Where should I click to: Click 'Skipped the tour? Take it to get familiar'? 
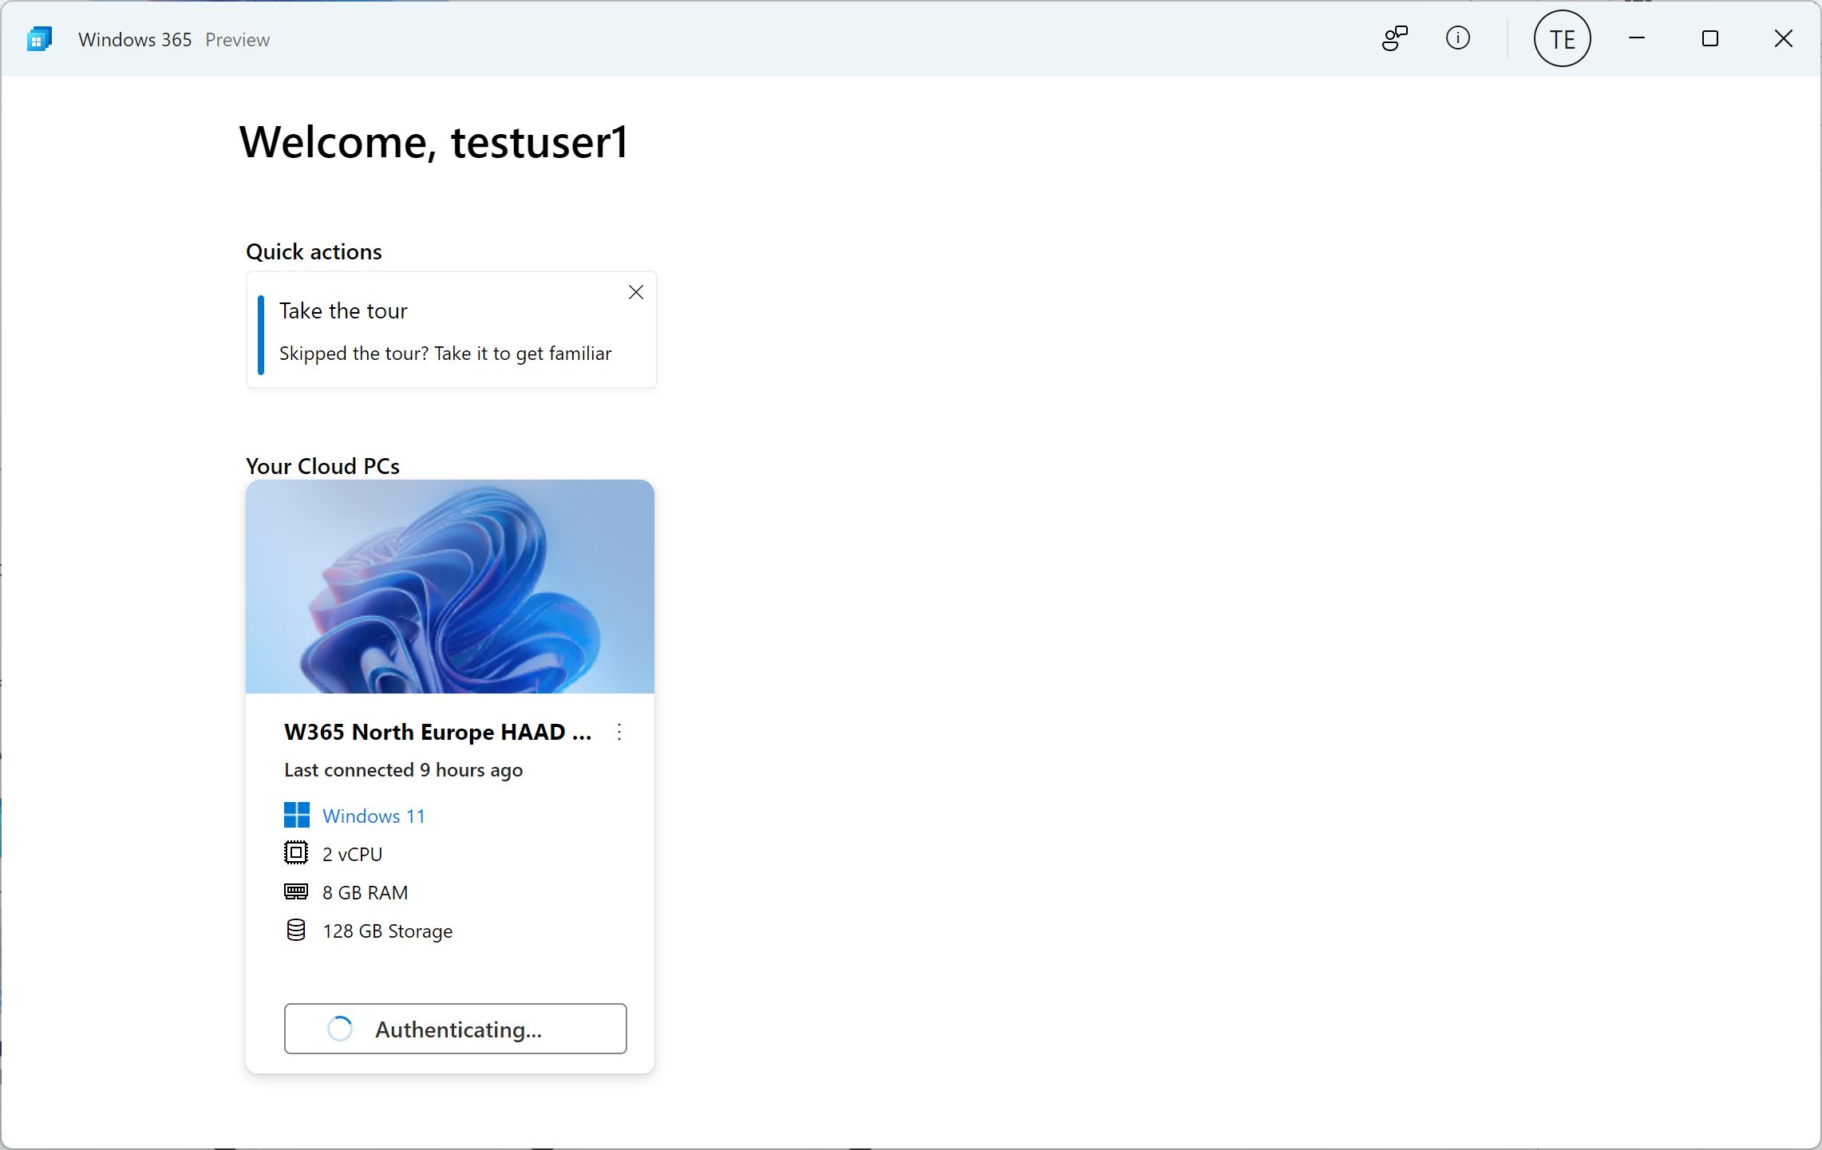coord(445,354)
